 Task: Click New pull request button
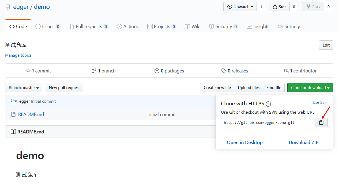[64, 88]
